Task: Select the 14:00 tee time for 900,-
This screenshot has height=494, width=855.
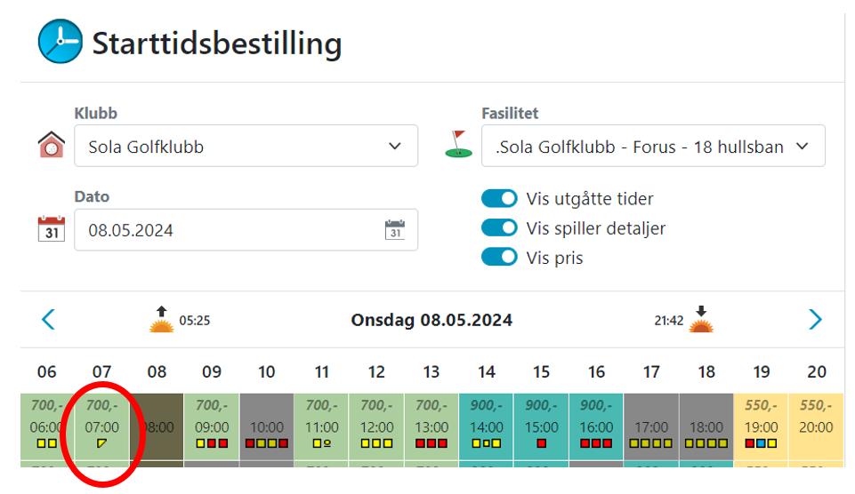Action: pyautogui.click(x=487, y=426)
